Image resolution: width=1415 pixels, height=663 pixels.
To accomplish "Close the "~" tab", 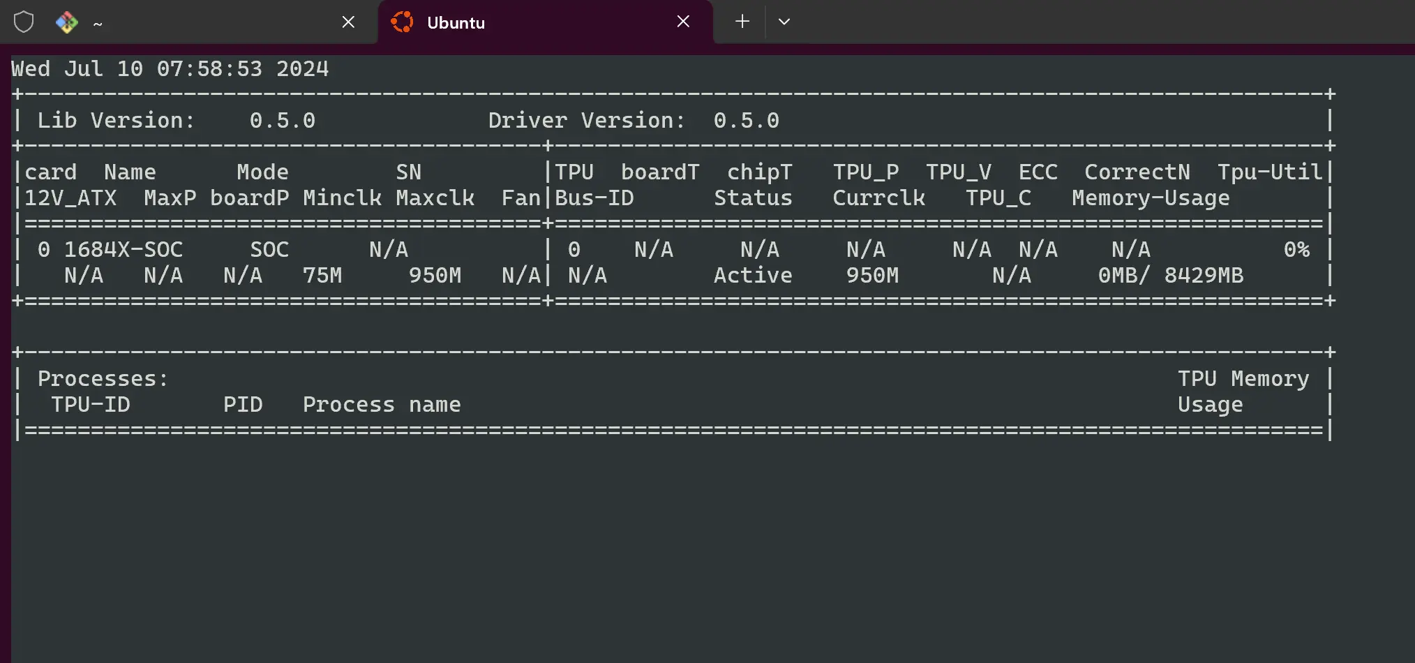I will click(348, 22).
